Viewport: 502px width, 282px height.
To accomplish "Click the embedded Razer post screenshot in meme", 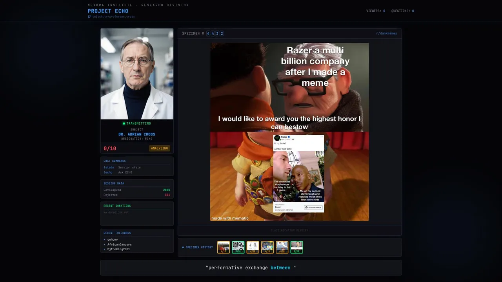I will (x=298, y=174).
